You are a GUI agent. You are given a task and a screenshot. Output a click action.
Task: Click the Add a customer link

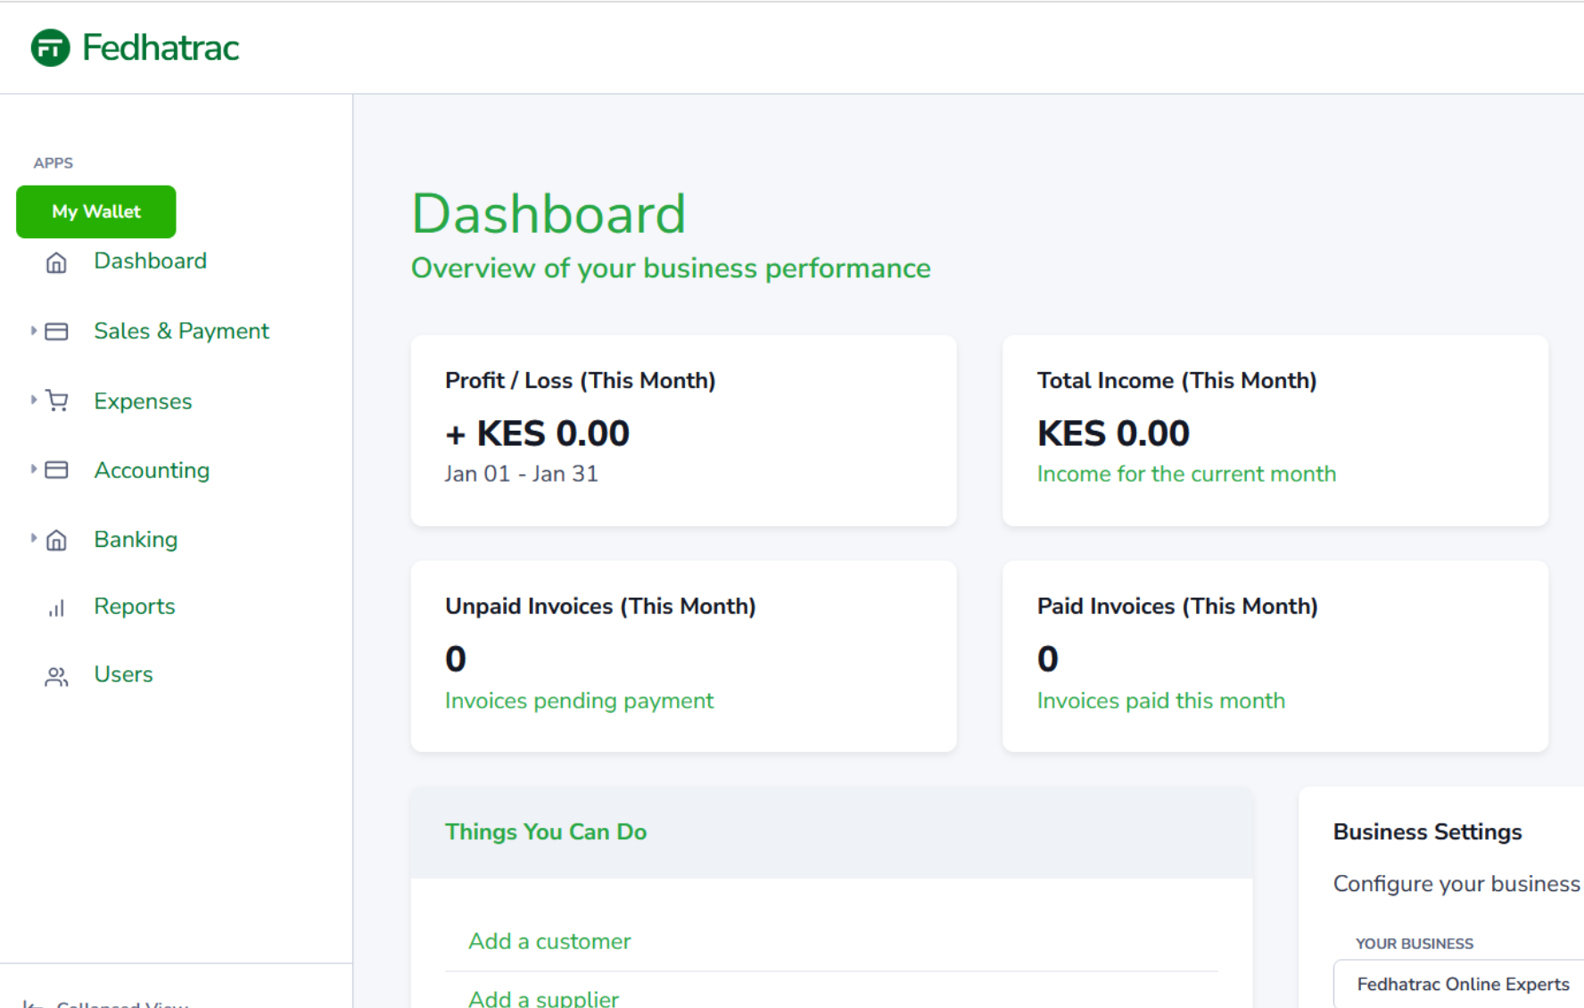549,941
